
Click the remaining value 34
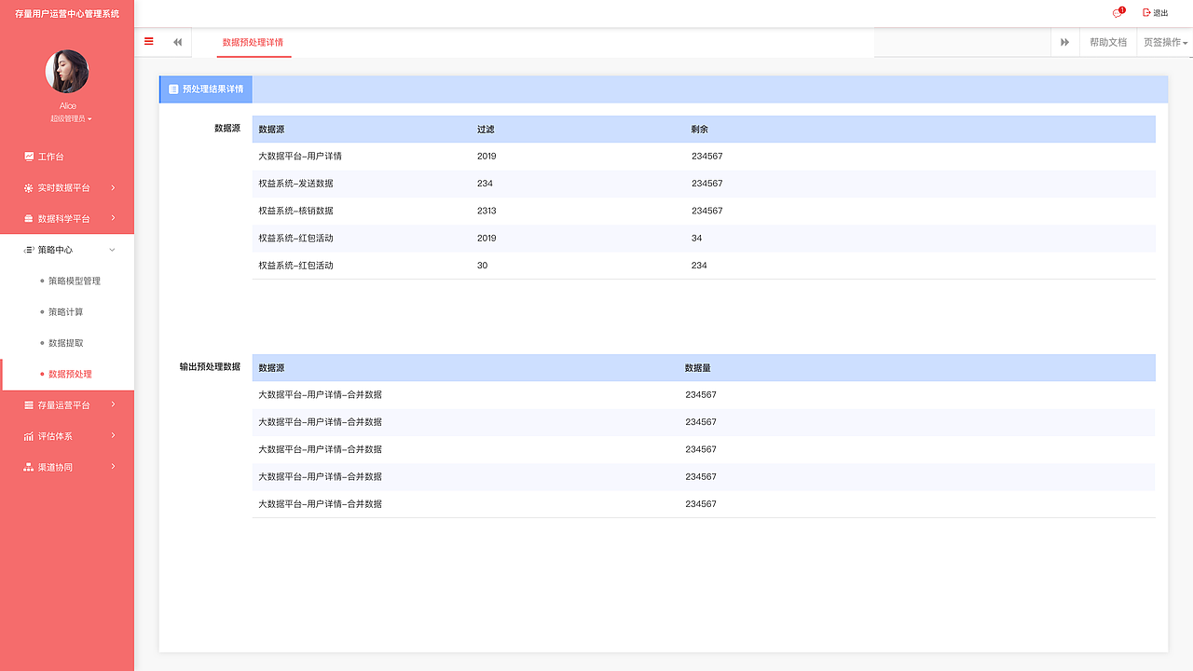(x=697, y=238)
